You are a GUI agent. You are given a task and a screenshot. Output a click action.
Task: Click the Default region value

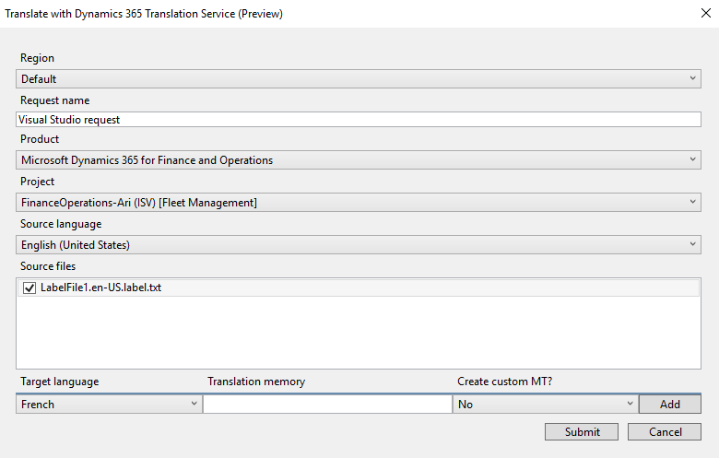click(39, 79)
